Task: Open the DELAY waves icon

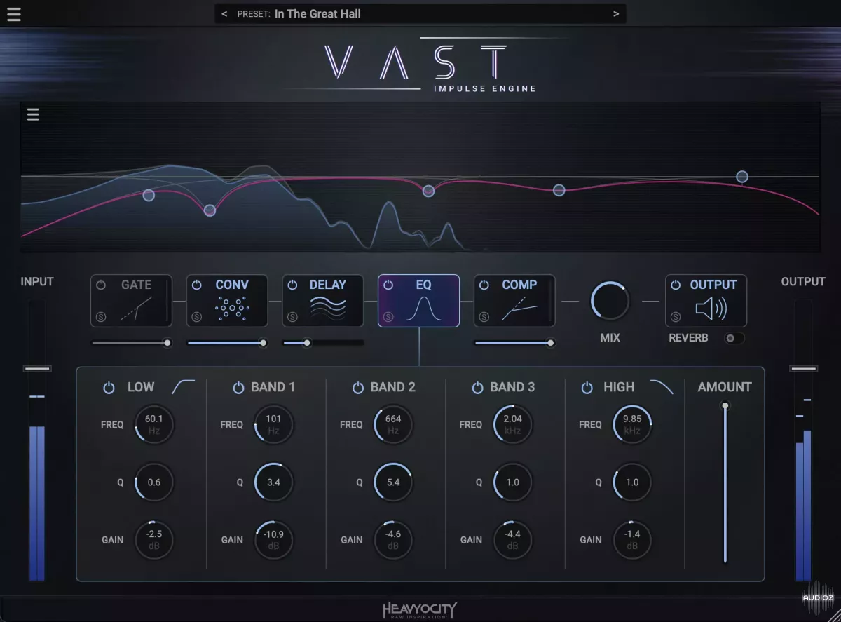Action: click(327, 309)
